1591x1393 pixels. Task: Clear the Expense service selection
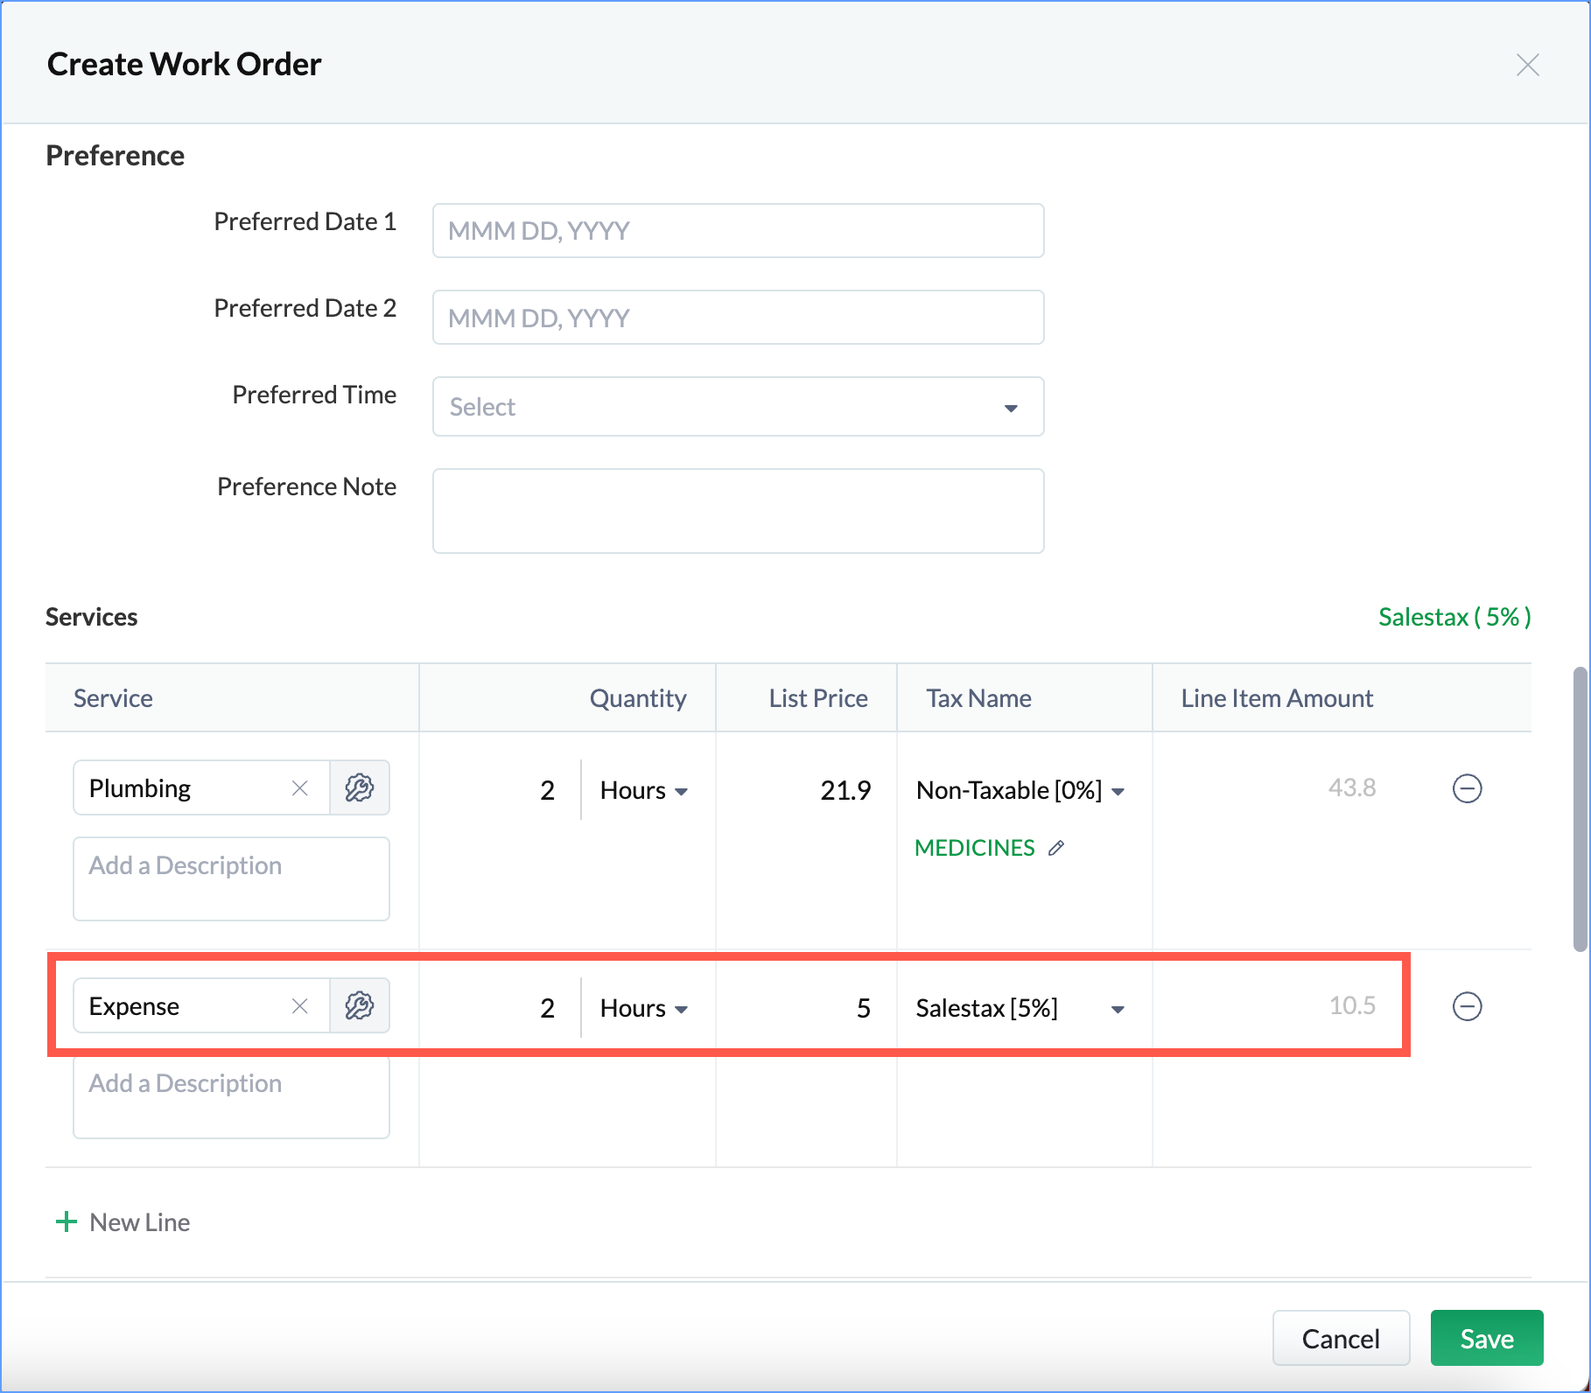pyautogui.click(x=299, y=1006)
